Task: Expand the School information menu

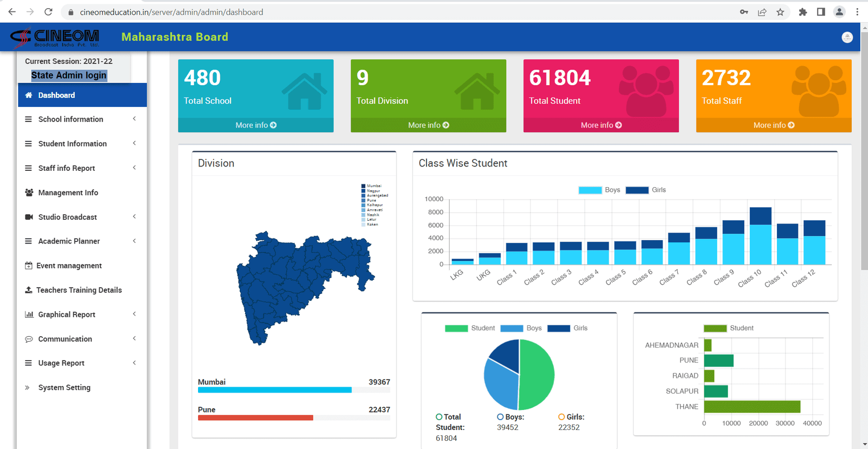Action: [x=71, y=119]
